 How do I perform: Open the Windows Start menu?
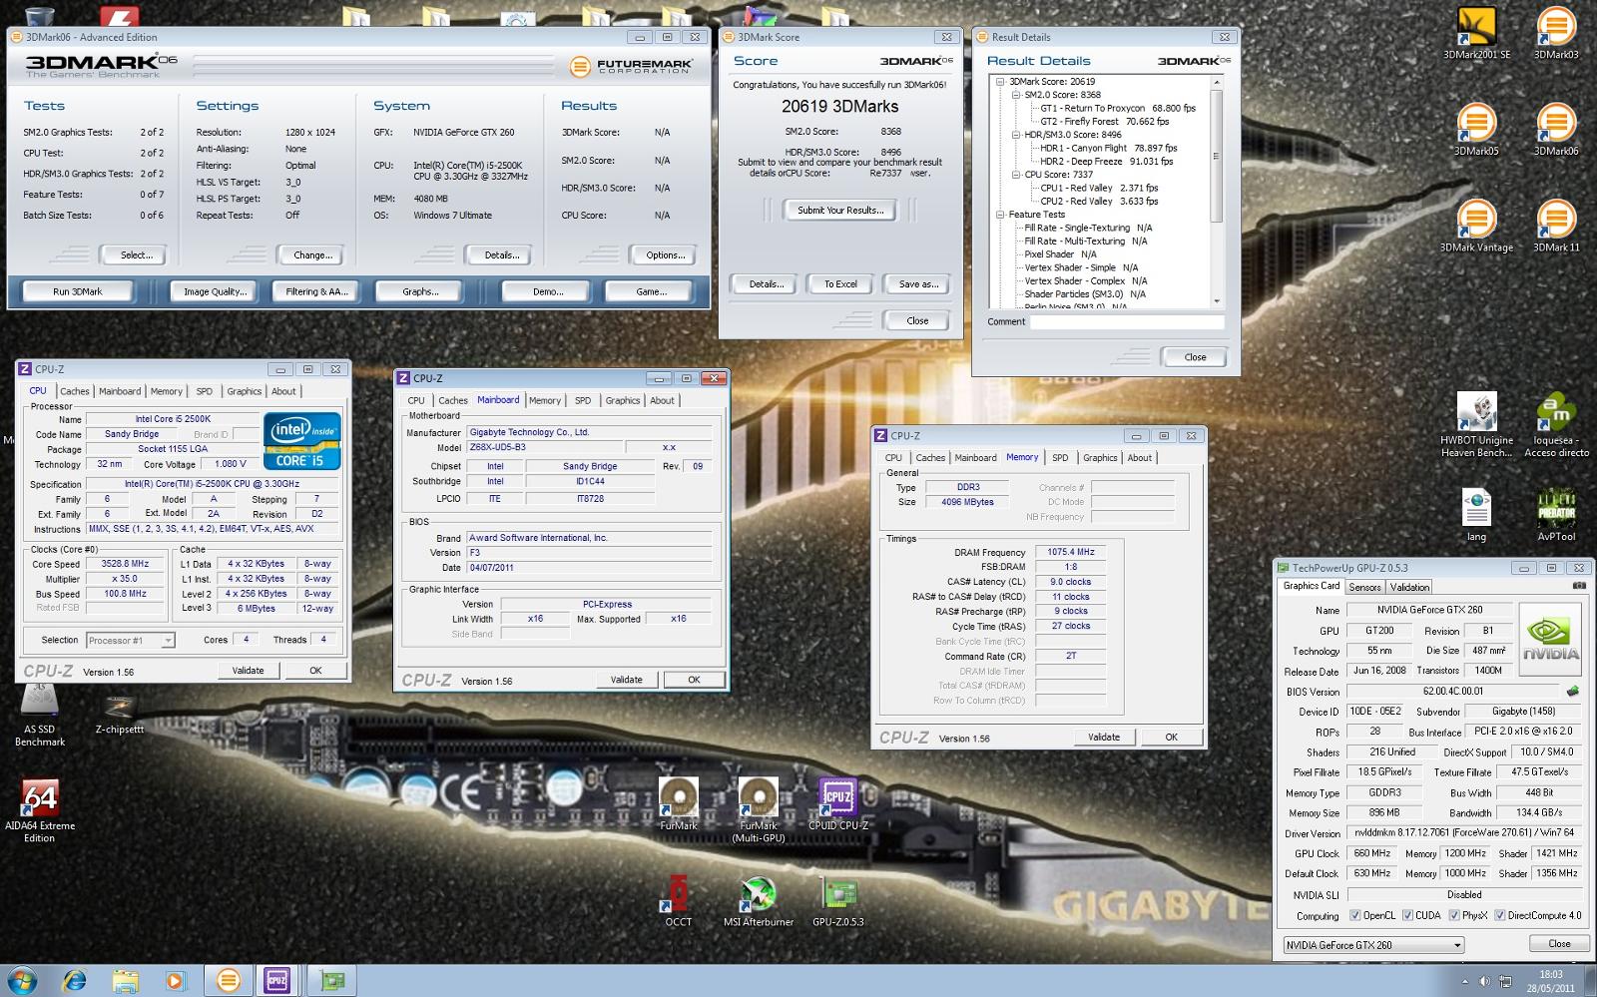(21, 980)
